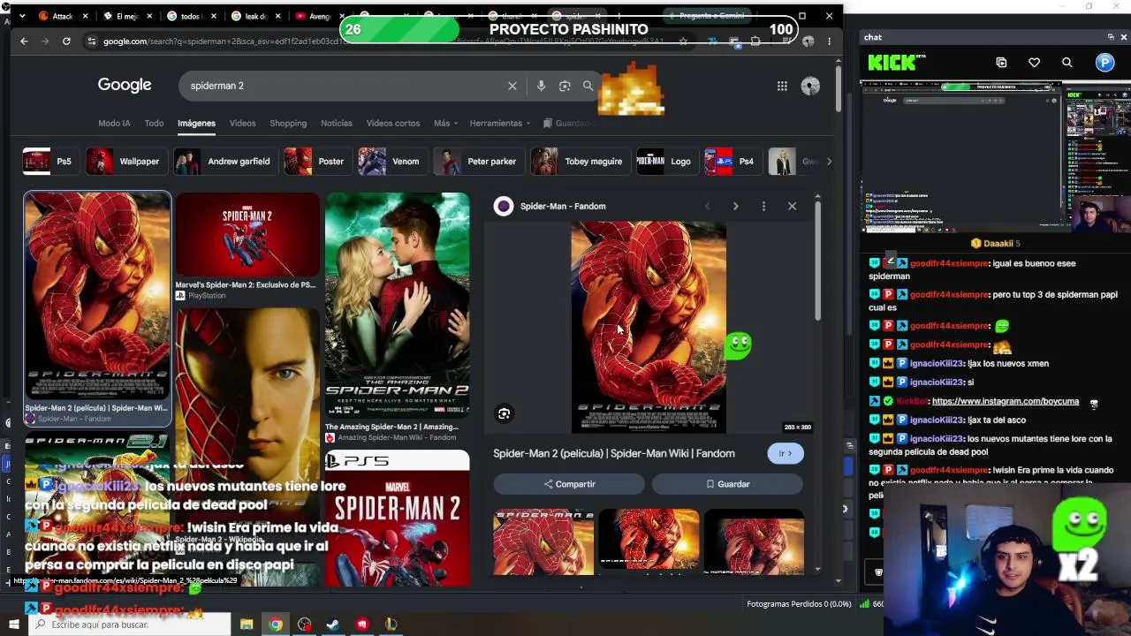Open the Spider-Man Wiki Fandom title link
The height and width of the screenshot is (636, 1131).
pos(614,453)
